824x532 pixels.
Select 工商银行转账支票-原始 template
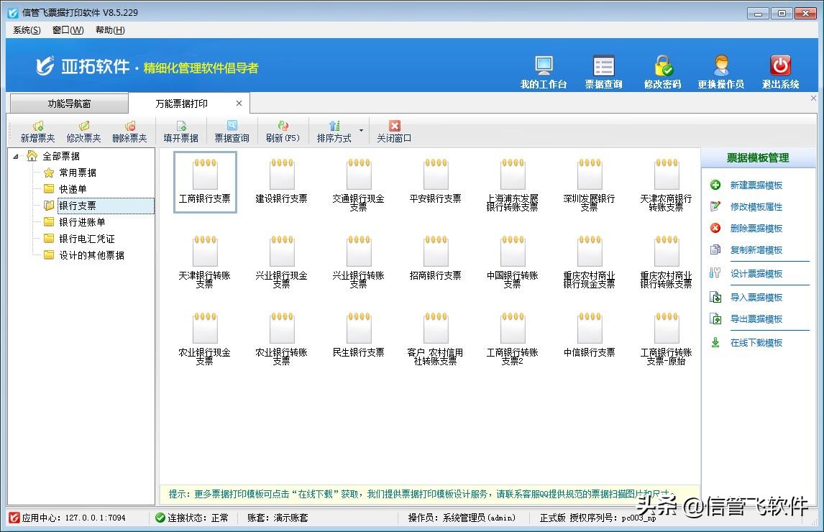click(666, 338)
